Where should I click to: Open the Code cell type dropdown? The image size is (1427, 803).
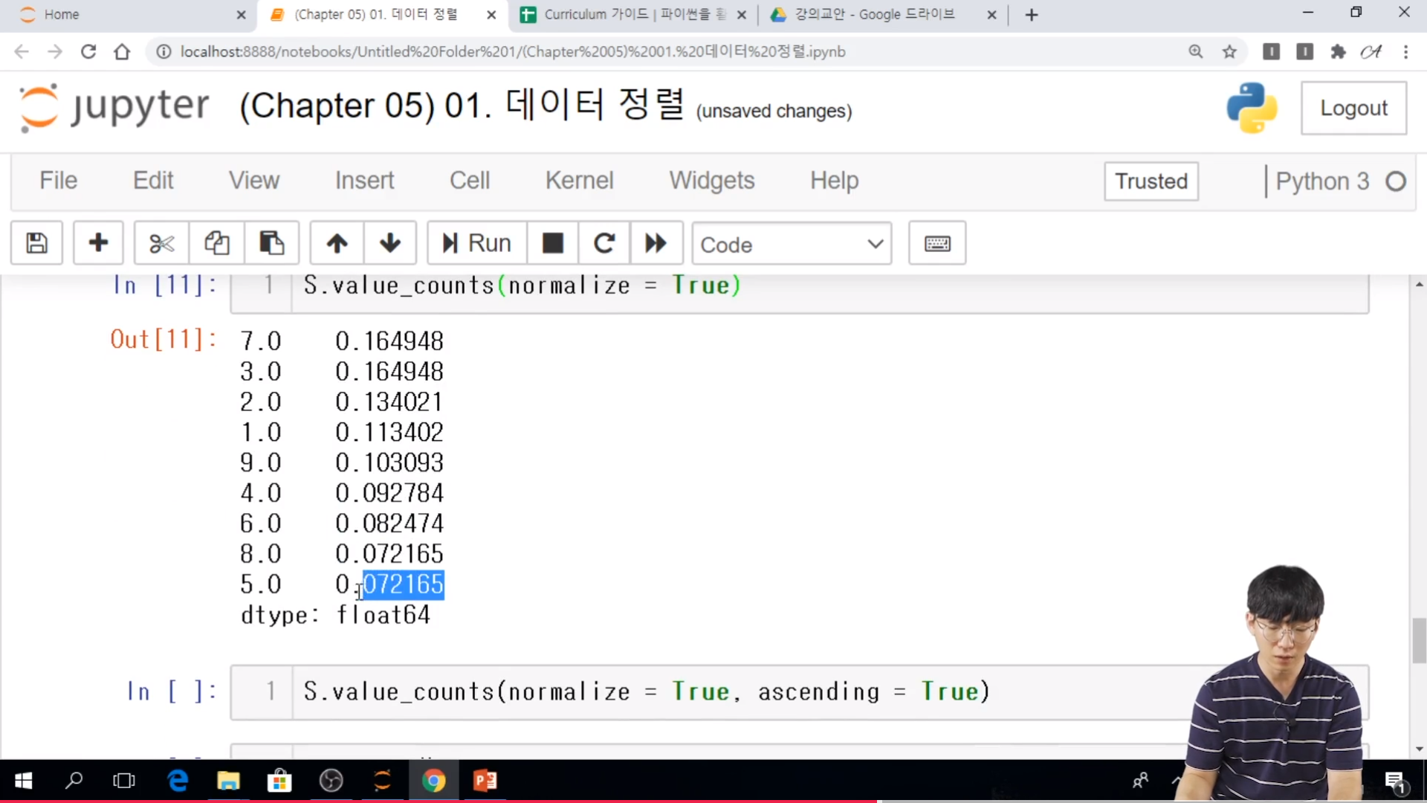[792, 244]
